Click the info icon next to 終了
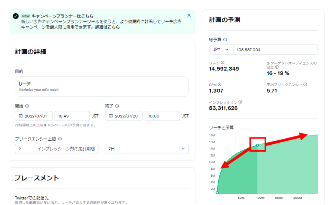Viewport: 334px width, 205px height. (117, 106)
